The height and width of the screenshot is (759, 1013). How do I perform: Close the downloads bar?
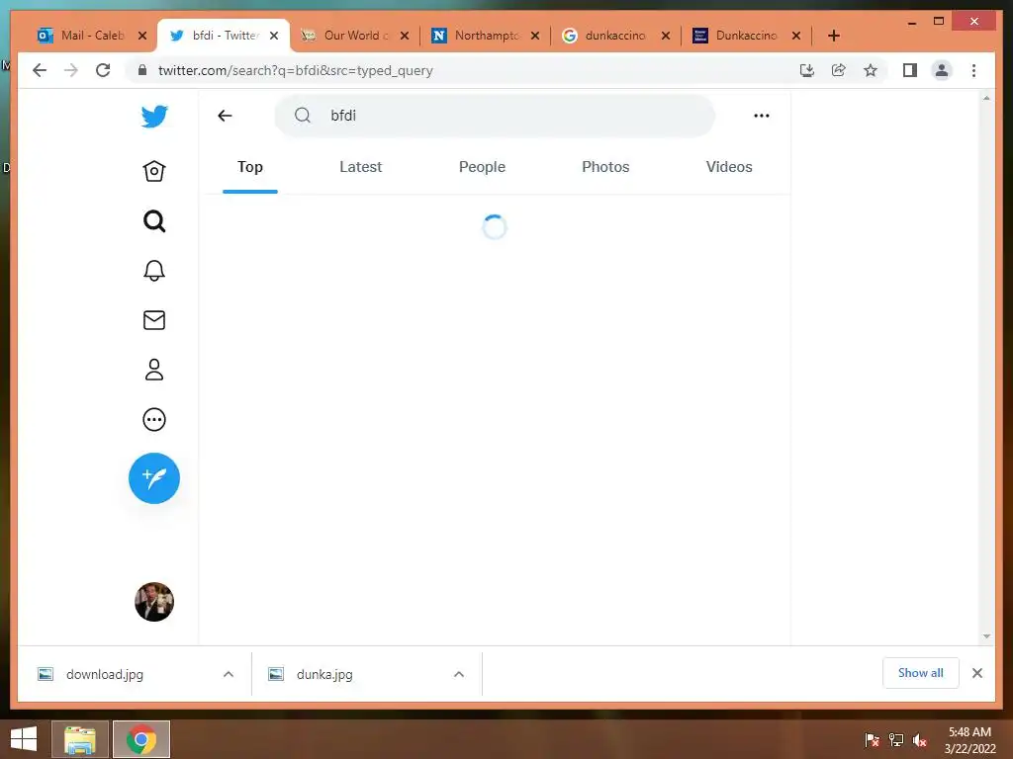[x=976, y=673]
